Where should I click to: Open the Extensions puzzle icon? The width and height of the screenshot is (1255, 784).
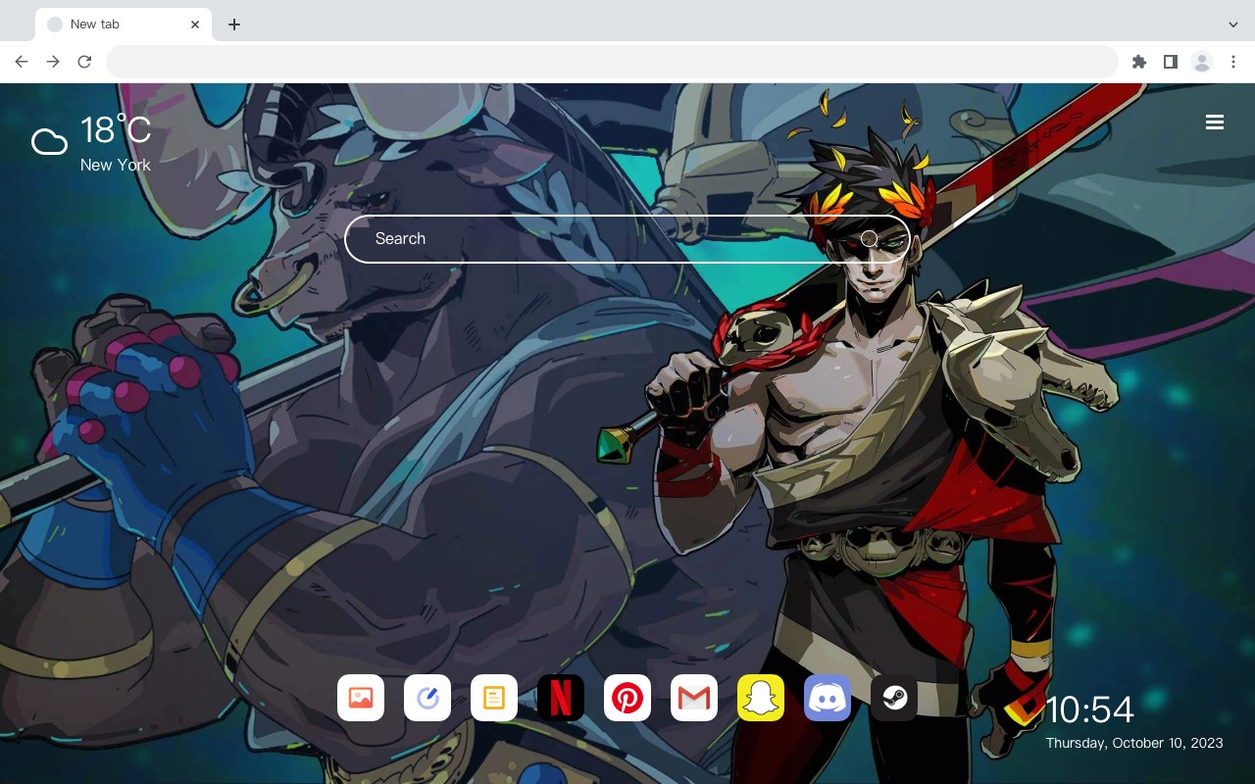(1139, 62)
